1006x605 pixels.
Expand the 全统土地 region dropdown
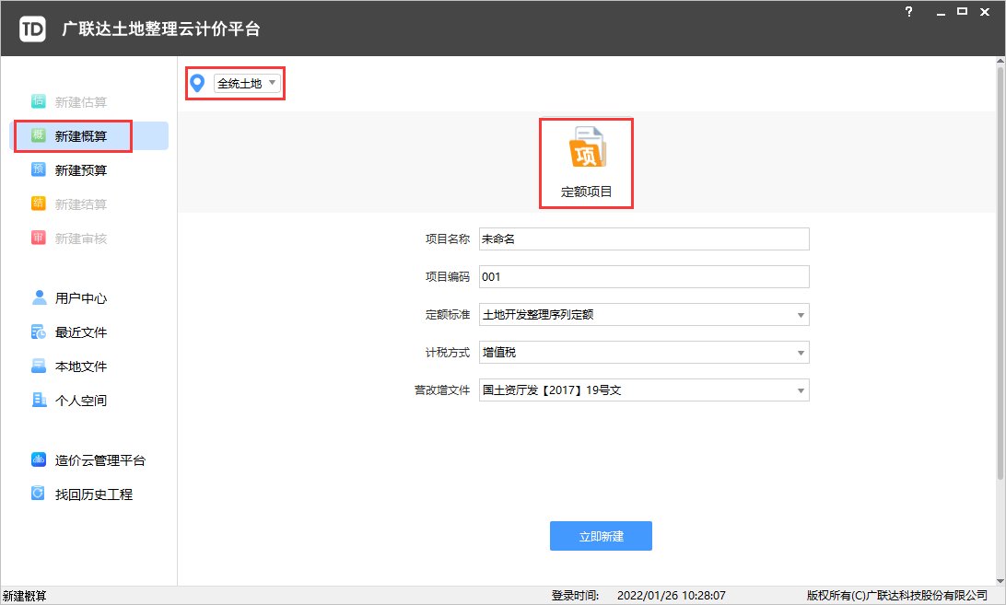[246, 84]
